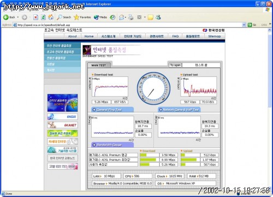Click the Go button

252,25
